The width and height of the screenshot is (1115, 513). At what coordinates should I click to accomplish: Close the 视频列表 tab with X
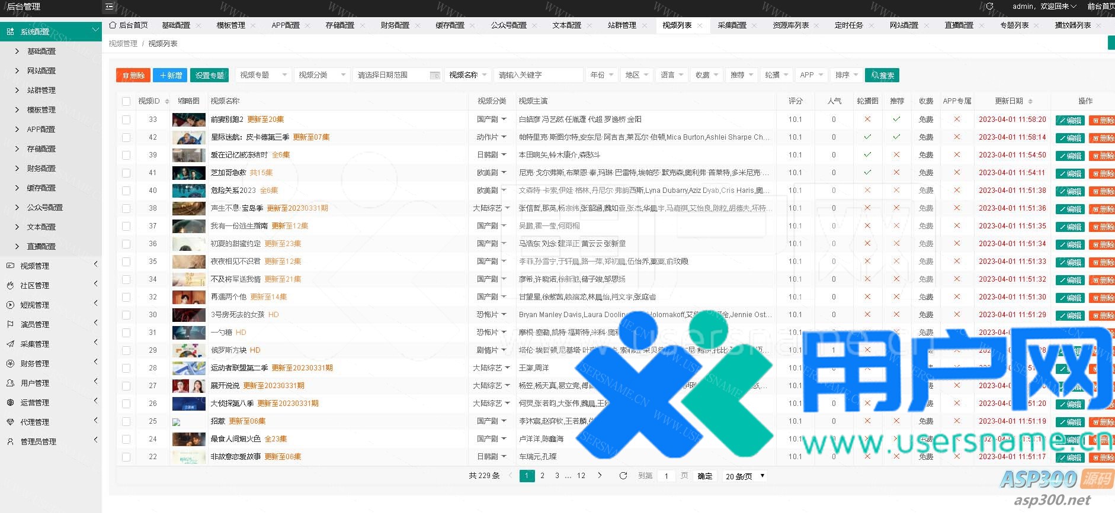[700, 25]
